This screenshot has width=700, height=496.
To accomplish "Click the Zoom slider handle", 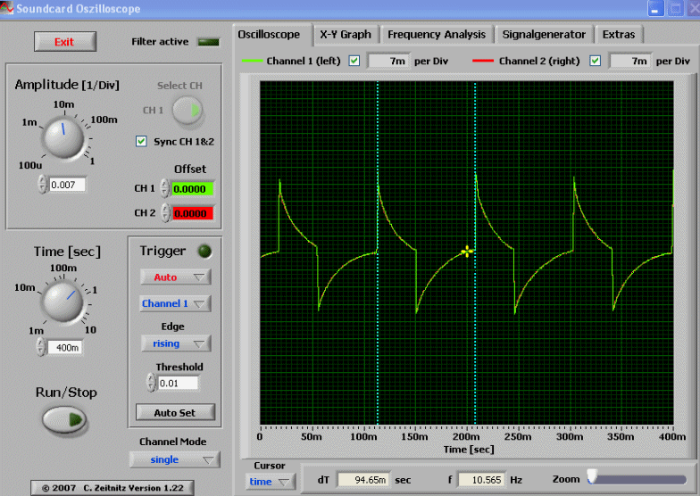I will [593, 476].
